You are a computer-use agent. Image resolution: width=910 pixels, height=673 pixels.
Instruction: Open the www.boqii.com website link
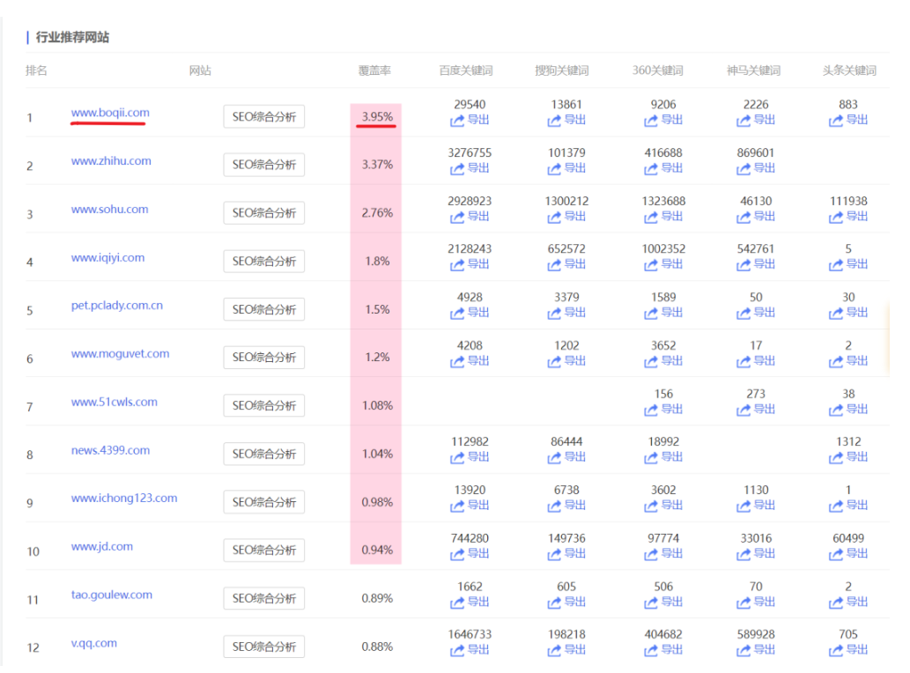(110, 113)
